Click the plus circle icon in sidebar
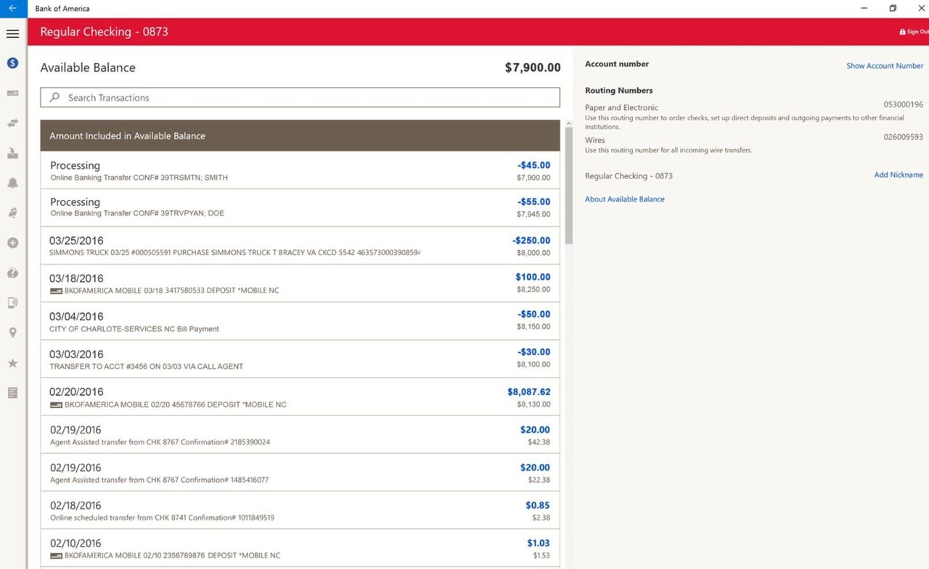The width and height of the screenshot is (929, 569). click(12, 243)
